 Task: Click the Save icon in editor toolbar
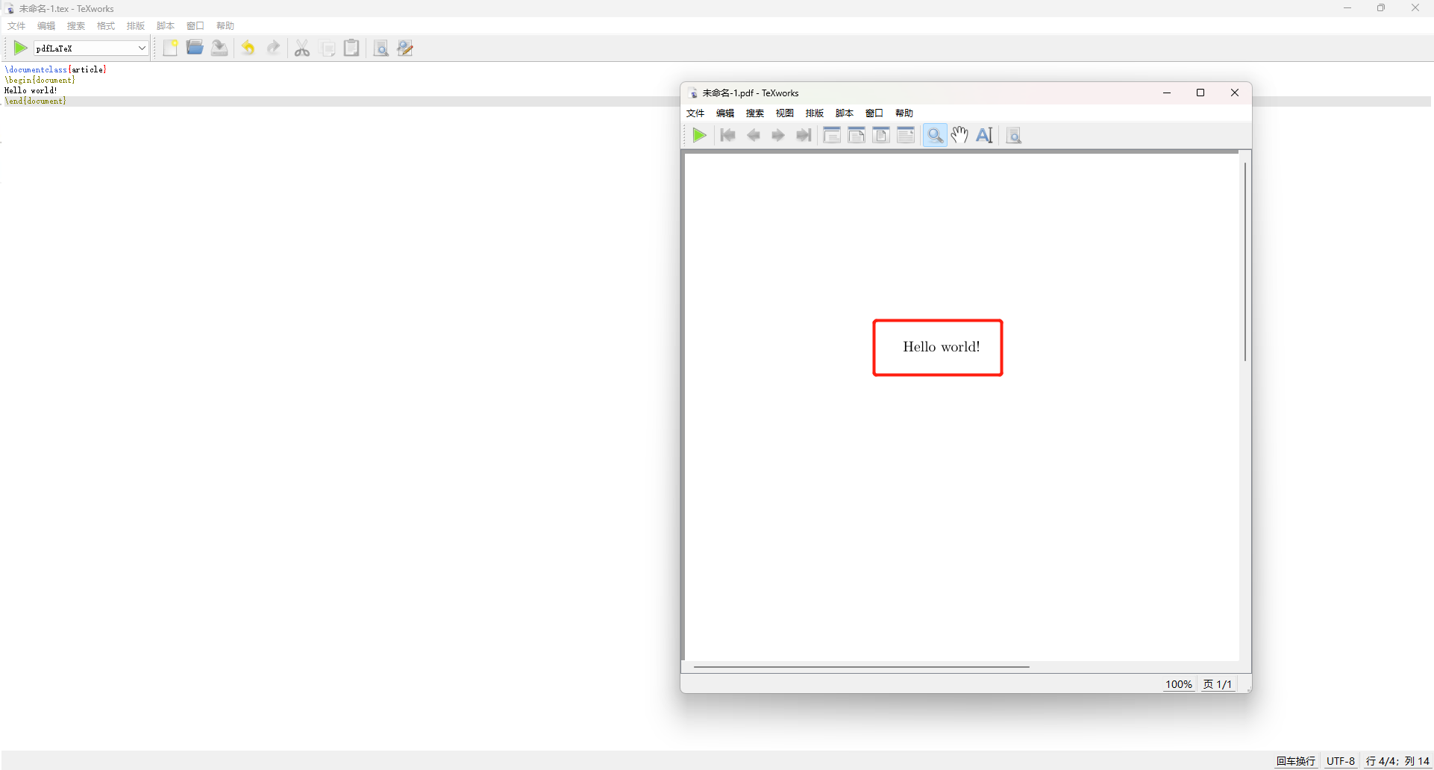tap(219, 48)
